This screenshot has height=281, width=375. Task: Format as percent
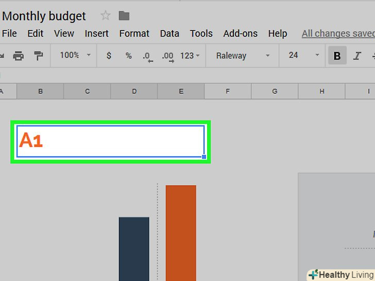pos(129,56)
